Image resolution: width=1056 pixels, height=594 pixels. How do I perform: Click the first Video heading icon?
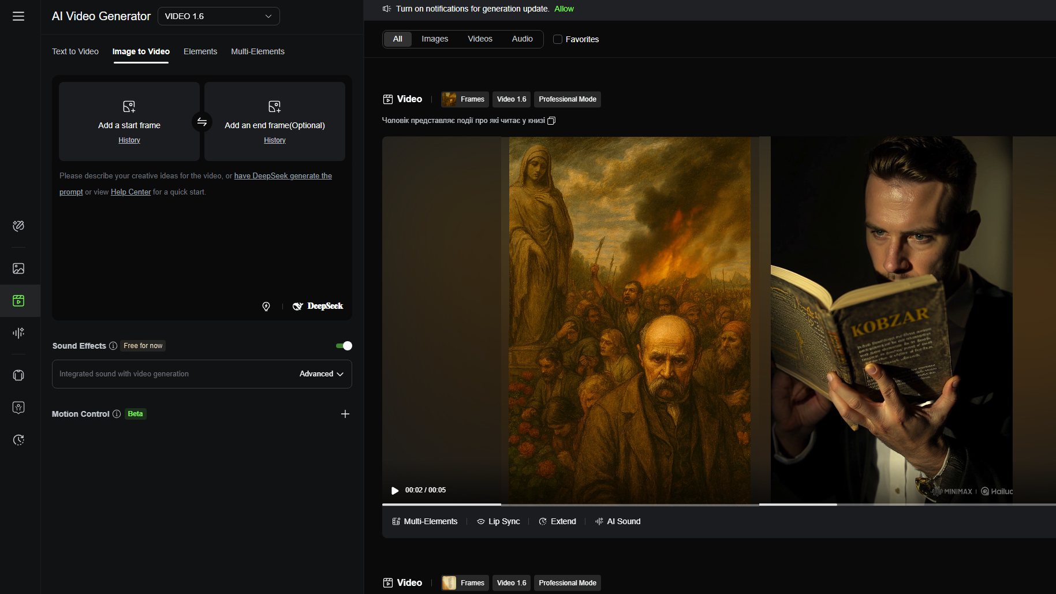point(388,99)
